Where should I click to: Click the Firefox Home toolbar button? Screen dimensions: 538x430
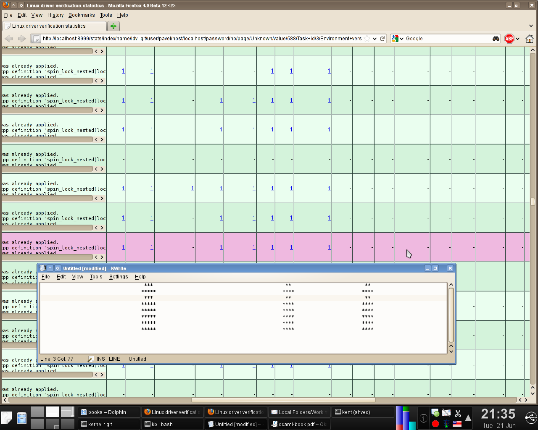click(529, 39)
